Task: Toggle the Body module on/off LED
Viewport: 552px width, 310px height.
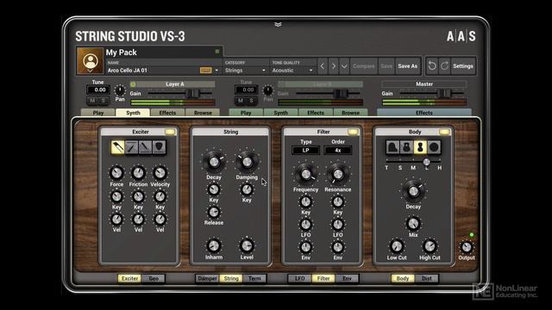Action: click(444, 132)
